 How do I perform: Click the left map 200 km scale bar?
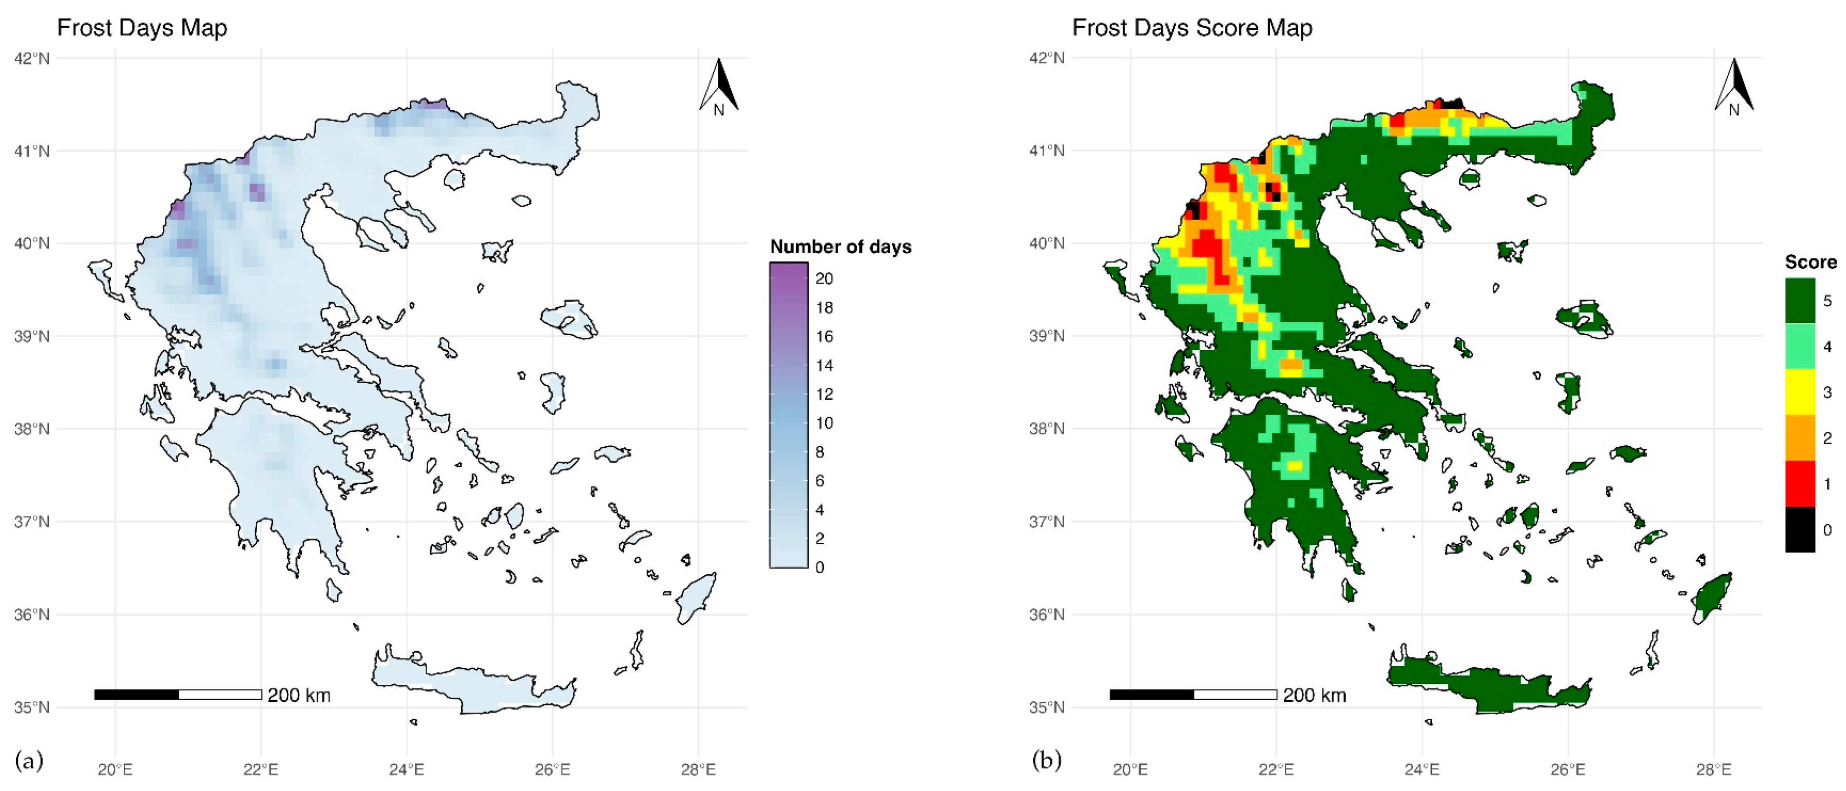coord(178,695)
